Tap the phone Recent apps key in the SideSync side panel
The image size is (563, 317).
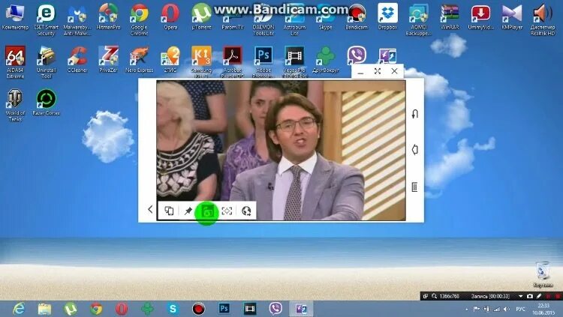[x=414, y=187]
